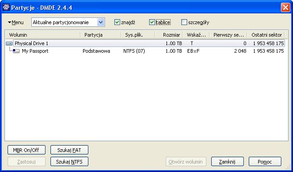Click the MBR On/Off button
Image resolution: width=293 pixels, height=172 pixels.
coord(26,150)
